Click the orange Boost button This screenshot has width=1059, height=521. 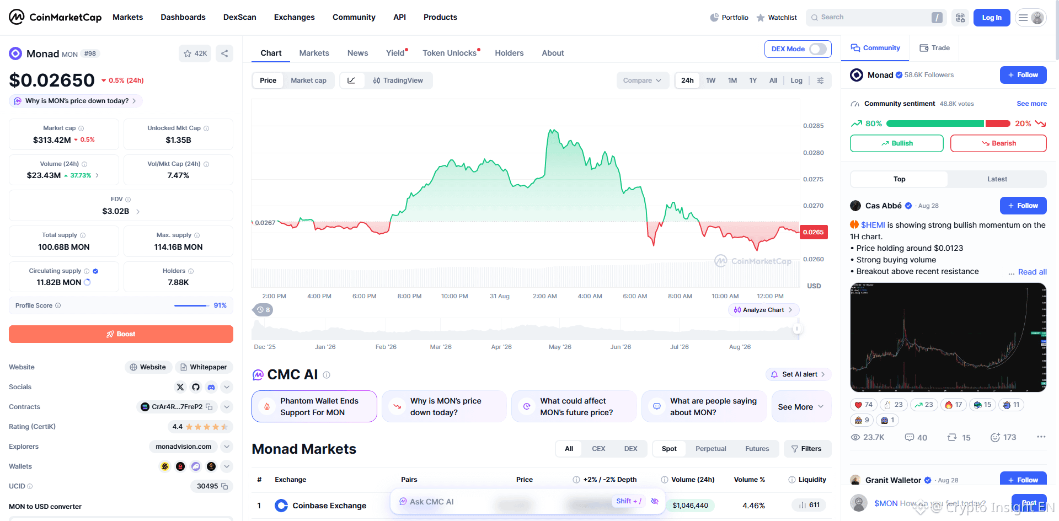(x=121, y=334)
